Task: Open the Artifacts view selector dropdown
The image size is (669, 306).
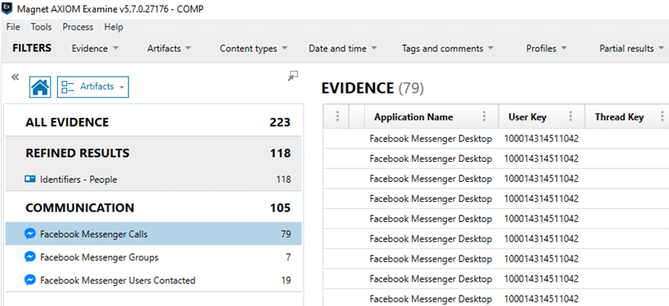Action: click(x=93, y=87)
